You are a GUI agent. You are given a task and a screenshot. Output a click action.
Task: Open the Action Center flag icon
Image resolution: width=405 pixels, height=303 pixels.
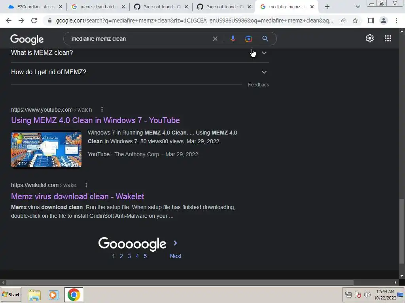click(358, 295)
